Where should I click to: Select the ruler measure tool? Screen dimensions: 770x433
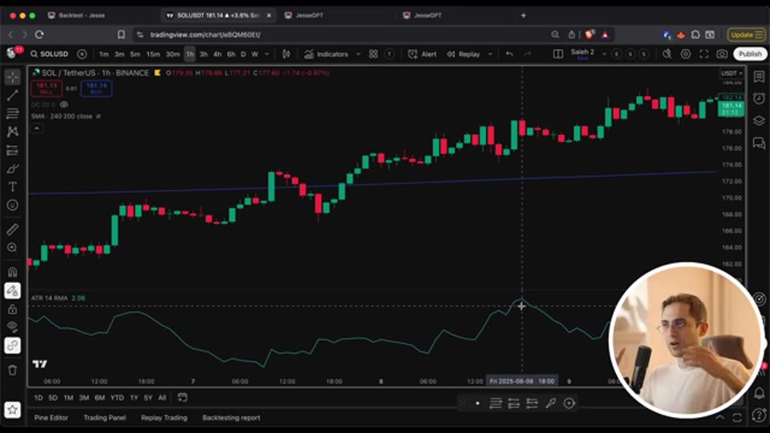coord(12,229)
